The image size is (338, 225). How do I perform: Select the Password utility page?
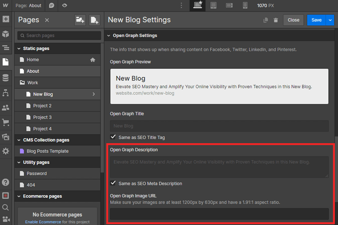pos(57,173)
